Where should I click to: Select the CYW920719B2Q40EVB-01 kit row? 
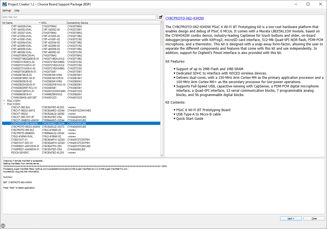(x=81, y=59)
